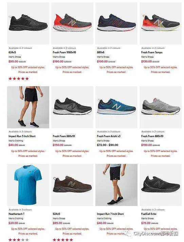Open the FuelCell Echo product title
The image size is (184, 242).
(149, 214)
